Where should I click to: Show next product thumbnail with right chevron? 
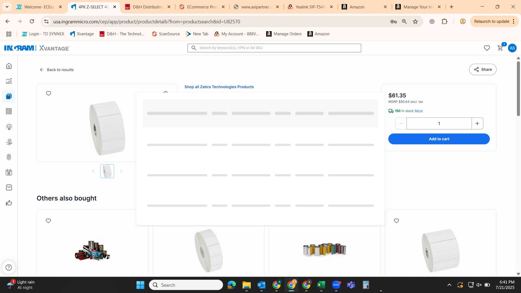tap(121, 171)
